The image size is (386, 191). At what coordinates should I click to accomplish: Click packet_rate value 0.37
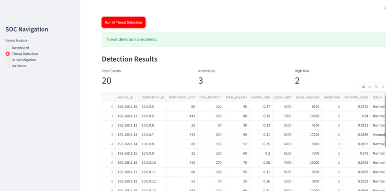(x=261, y=106)
